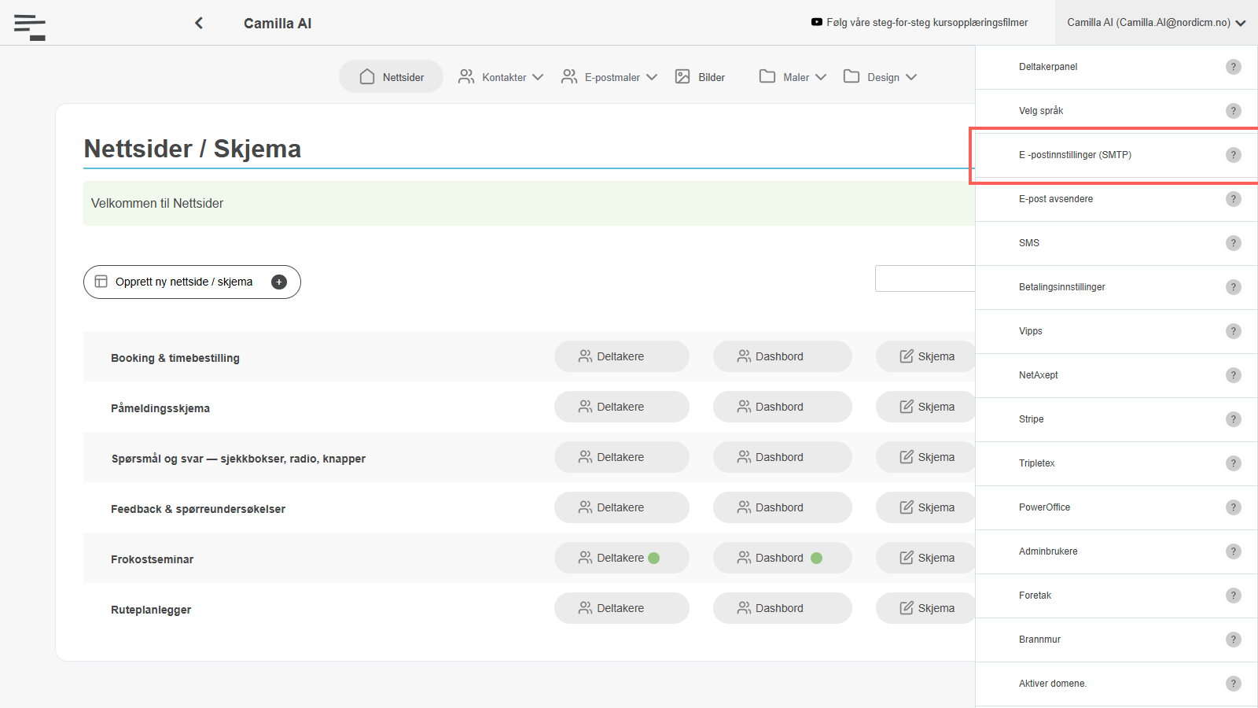Open Skjema for Spørsmål og svar
1258x708 pixels.
926,457
